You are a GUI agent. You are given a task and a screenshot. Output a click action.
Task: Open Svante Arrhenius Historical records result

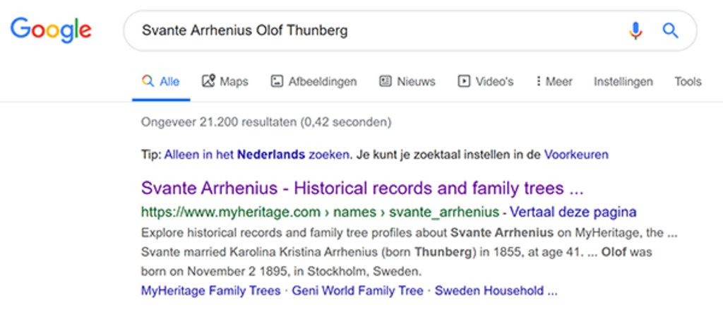(362, 188)
